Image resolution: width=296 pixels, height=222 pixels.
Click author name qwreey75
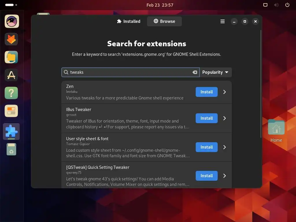tap(74, 173)
